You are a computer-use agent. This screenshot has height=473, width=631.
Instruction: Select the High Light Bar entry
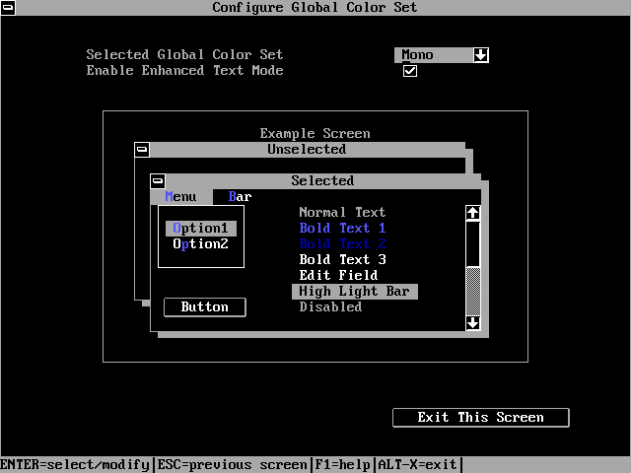click(x=355, y=292)
